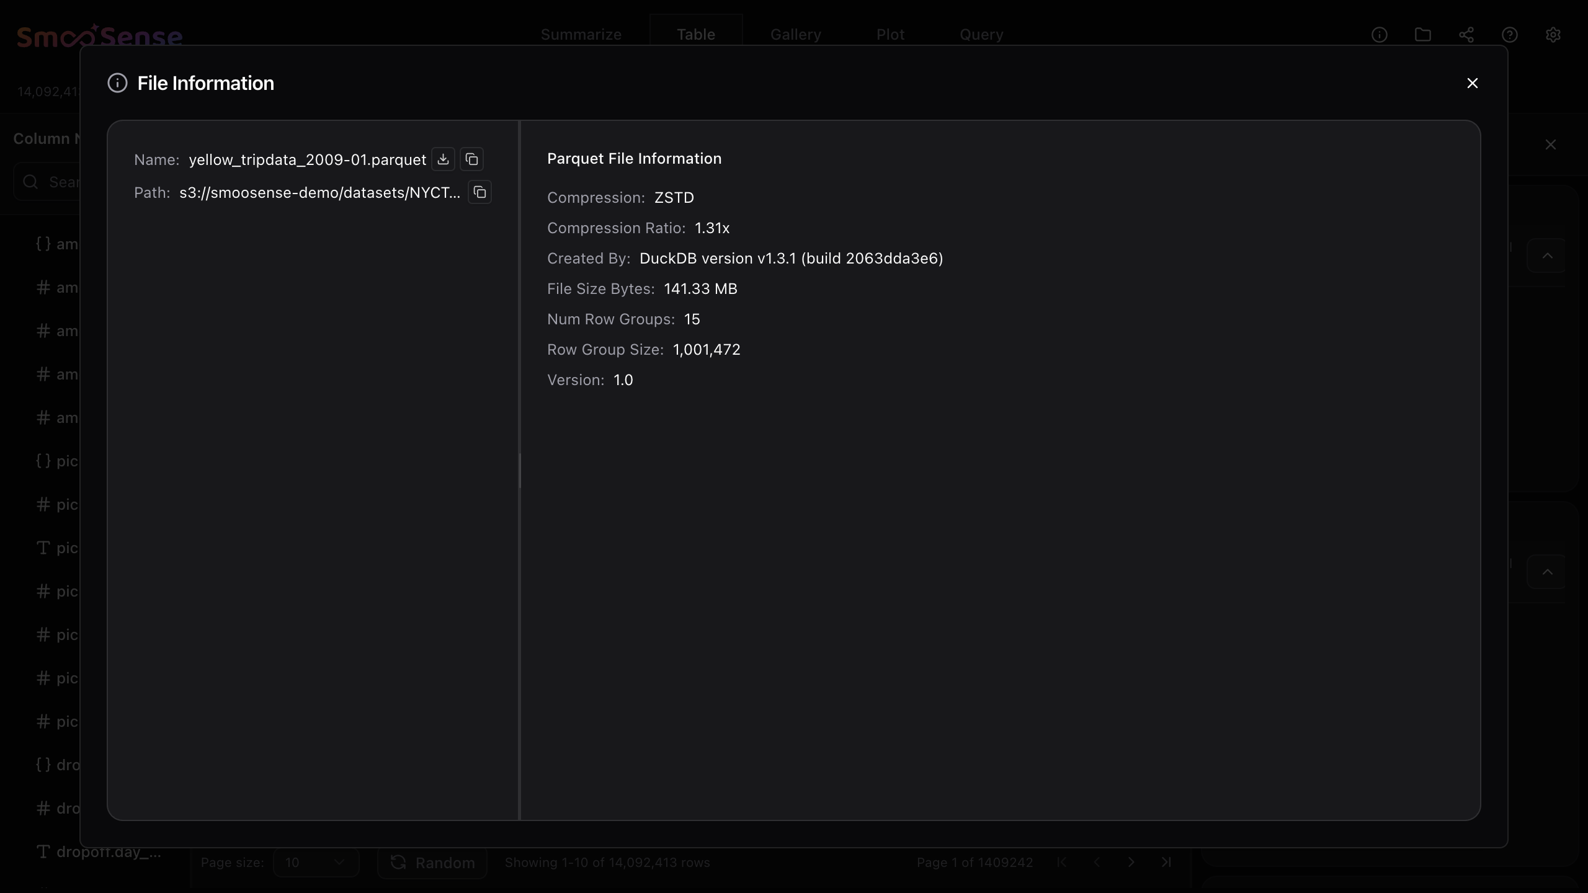1588x893 pixels.
Task: Switch to the Query tab
Action: pyautogui.click(x=982, y=34)
